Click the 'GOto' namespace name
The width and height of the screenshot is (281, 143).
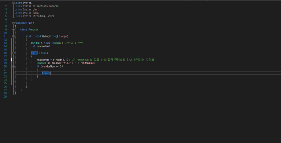(x=31, y=23)
